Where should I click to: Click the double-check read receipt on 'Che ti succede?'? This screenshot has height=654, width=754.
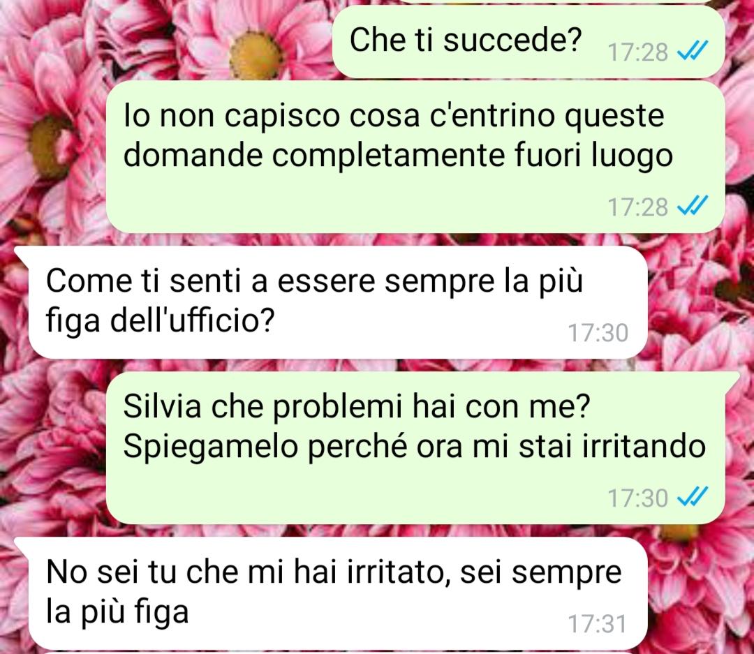click(693, 50)
